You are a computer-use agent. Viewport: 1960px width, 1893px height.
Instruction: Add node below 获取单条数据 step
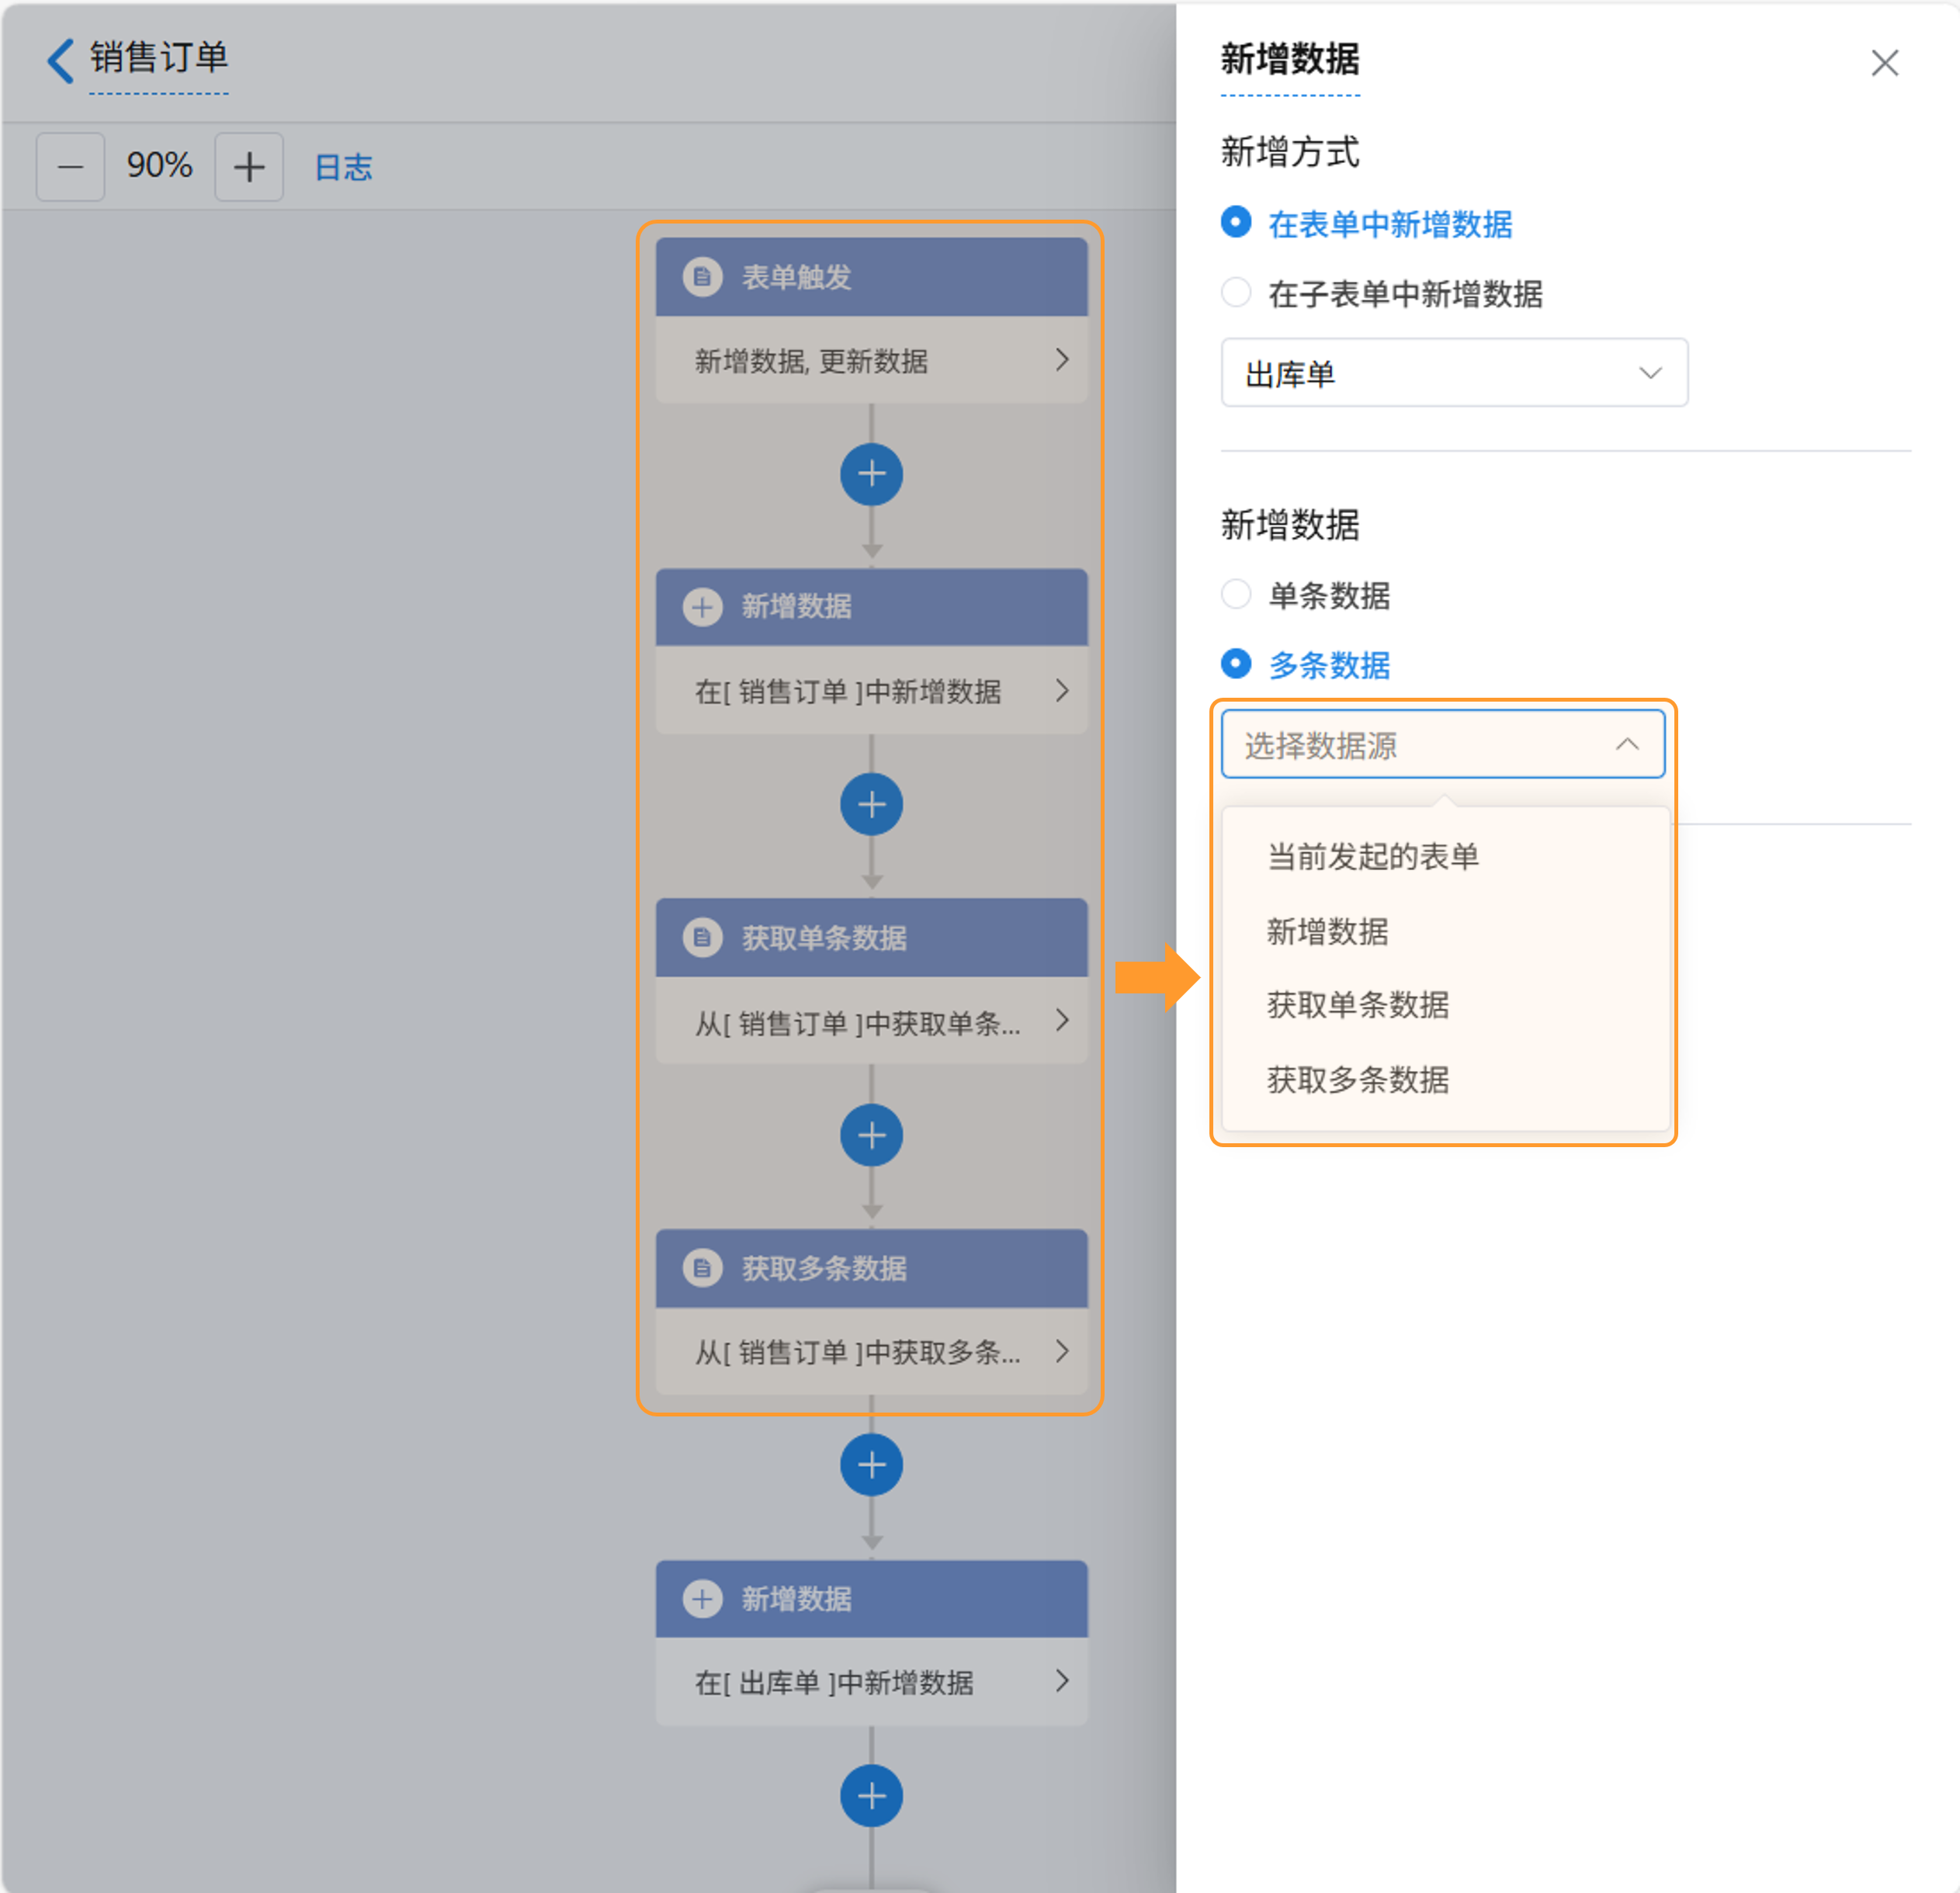pos(871,1135)
